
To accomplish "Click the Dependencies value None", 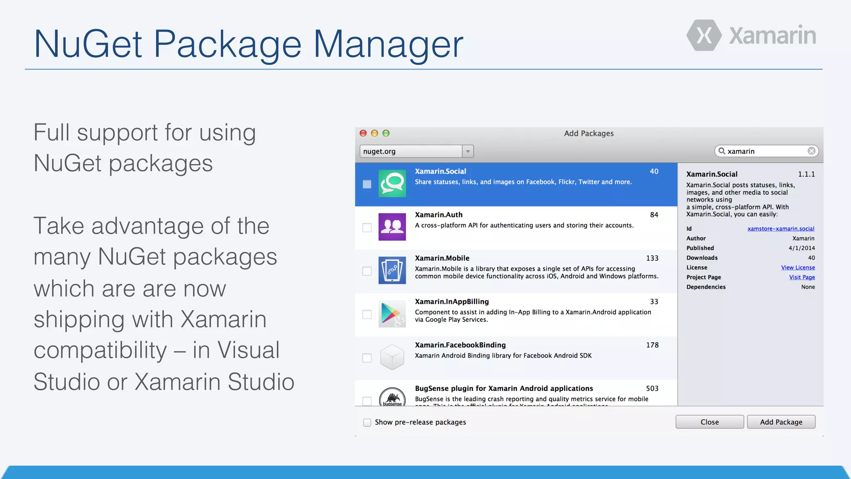I will (808, 287).
